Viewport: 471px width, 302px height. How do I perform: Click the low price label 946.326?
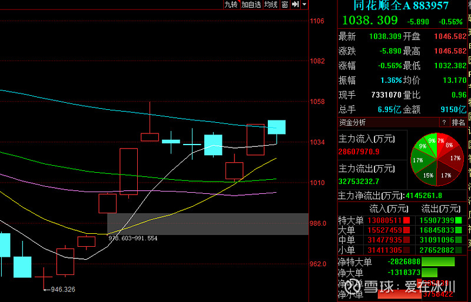point(63,290)
